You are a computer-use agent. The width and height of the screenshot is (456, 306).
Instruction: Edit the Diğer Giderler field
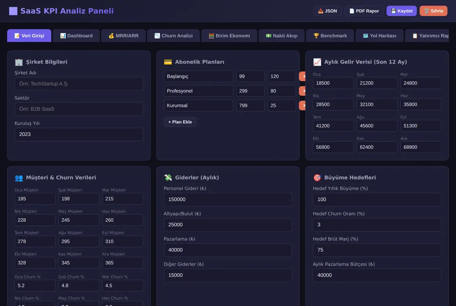coord(228,275)
